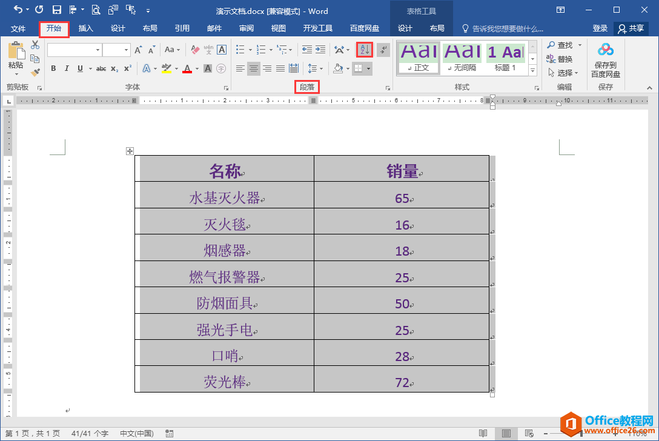The height and width of the screenshot is (441, 659).
Task: Click 登录 link
Action: click(600, 28)
